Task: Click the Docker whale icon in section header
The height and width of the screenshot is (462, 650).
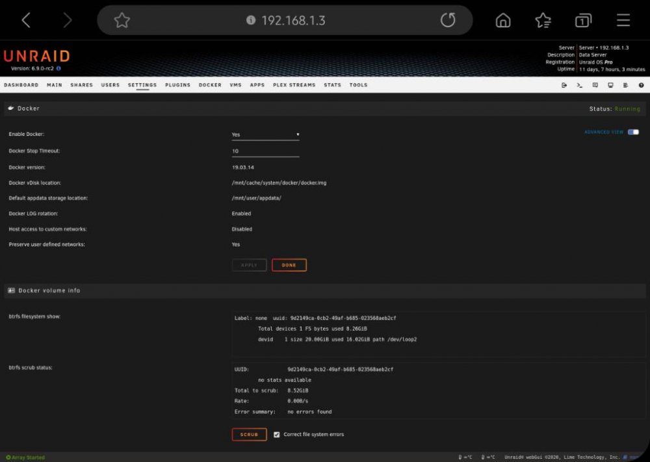Action: pyautogui.click(x=11, y=108)
